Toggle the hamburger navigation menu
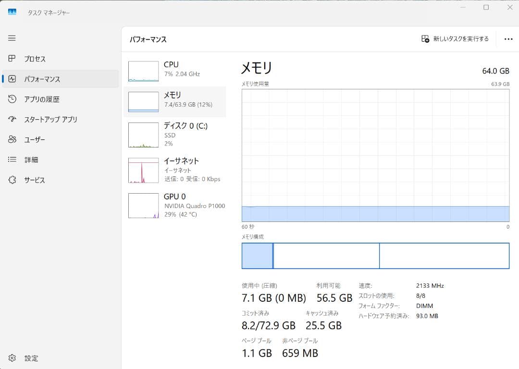 click(12, 38)
